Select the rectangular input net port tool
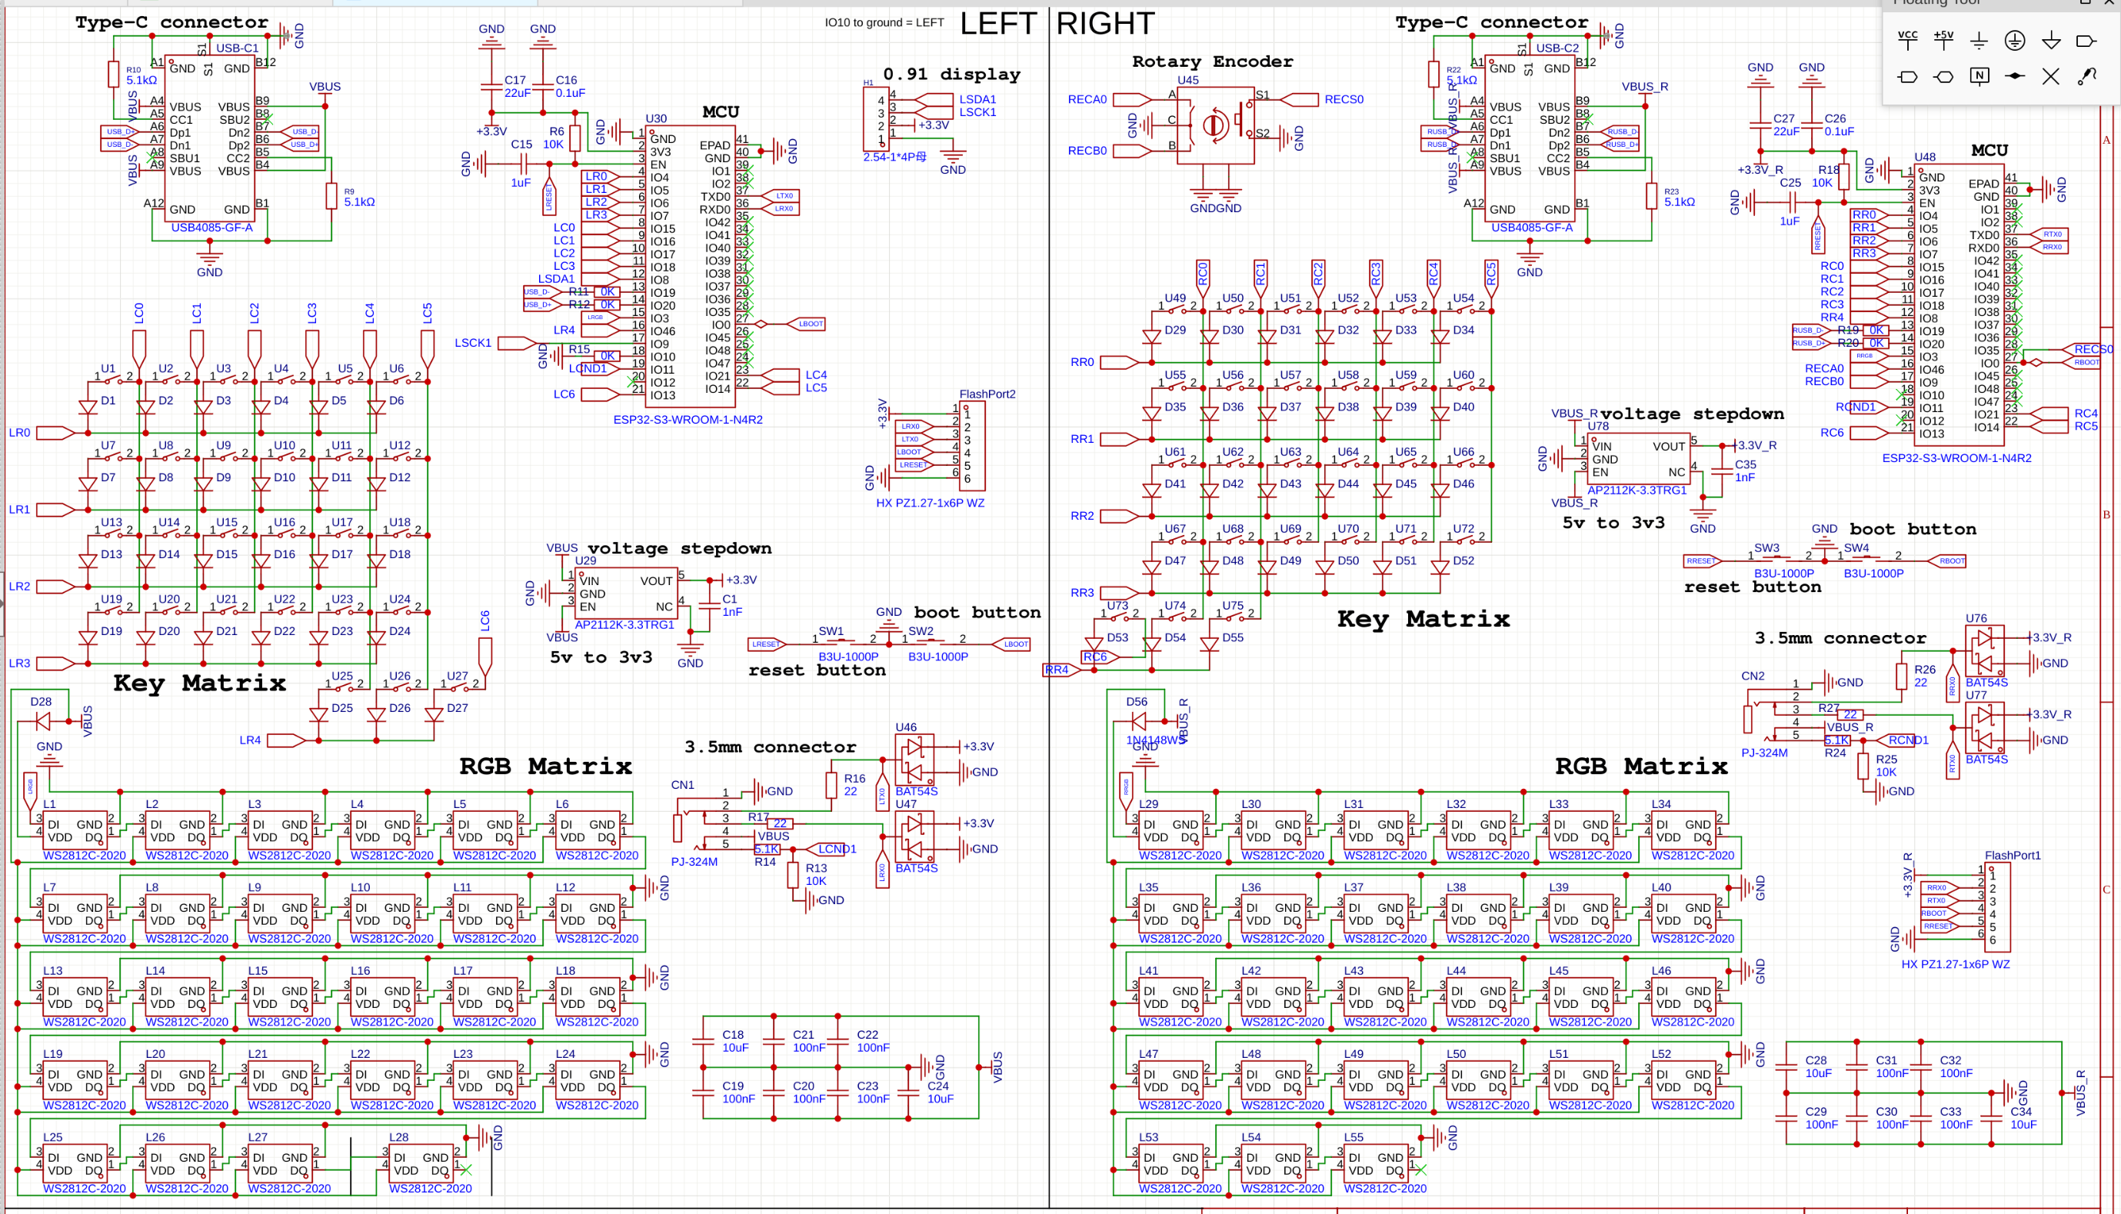This screenshot has height=1214, width=2121. (1907, 77)
